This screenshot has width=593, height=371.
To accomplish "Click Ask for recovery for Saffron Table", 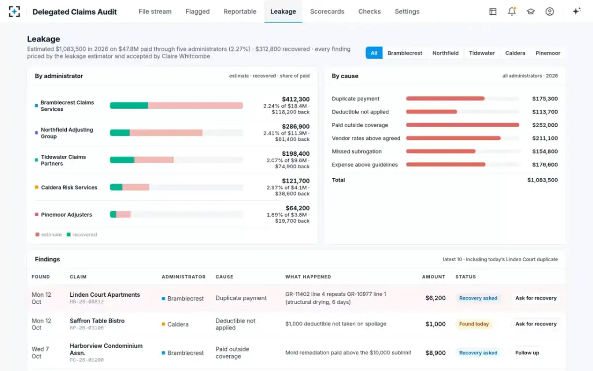I will click(536, 324).
